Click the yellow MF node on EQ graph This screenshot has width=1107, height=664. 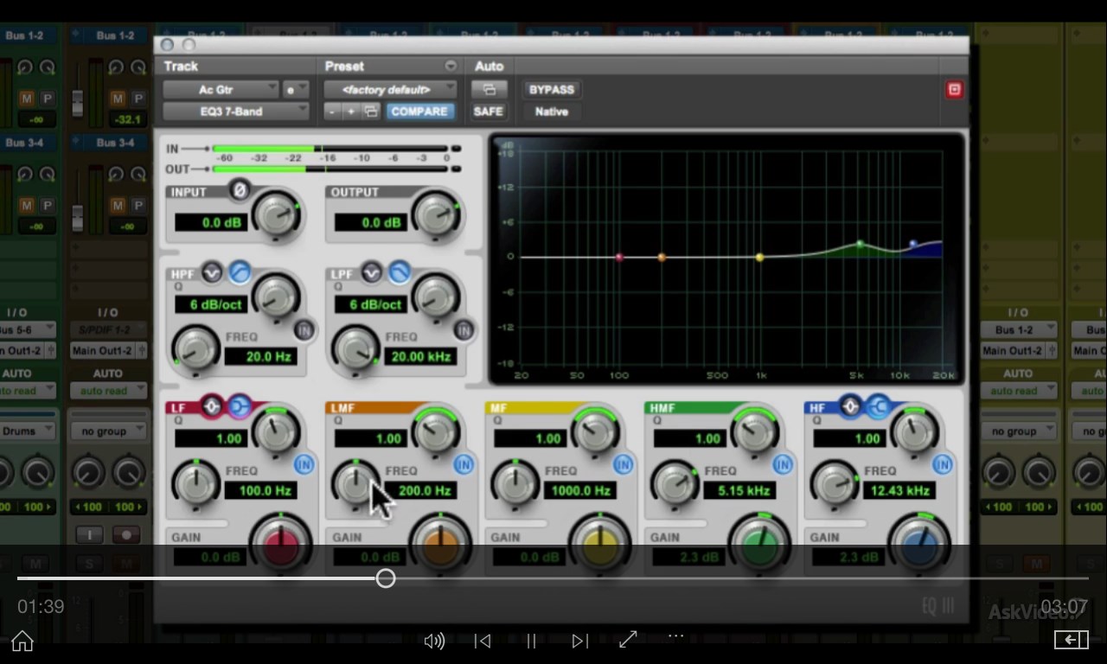point(760,257)
